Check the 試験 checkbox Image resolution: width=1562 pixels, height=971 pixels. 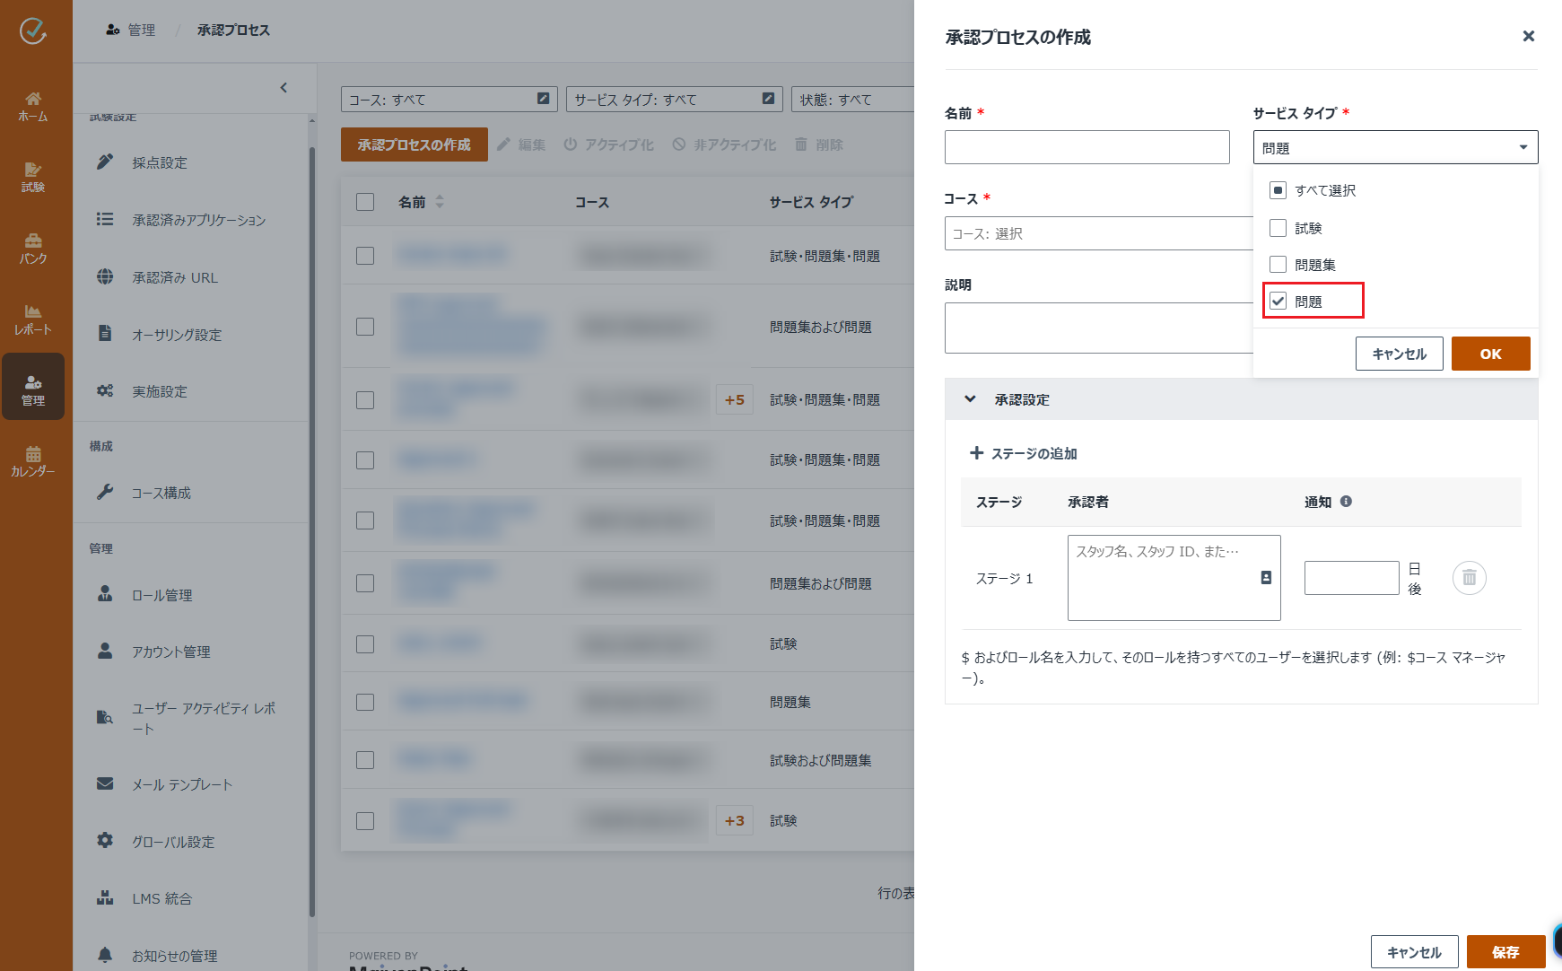(1278, 228)
